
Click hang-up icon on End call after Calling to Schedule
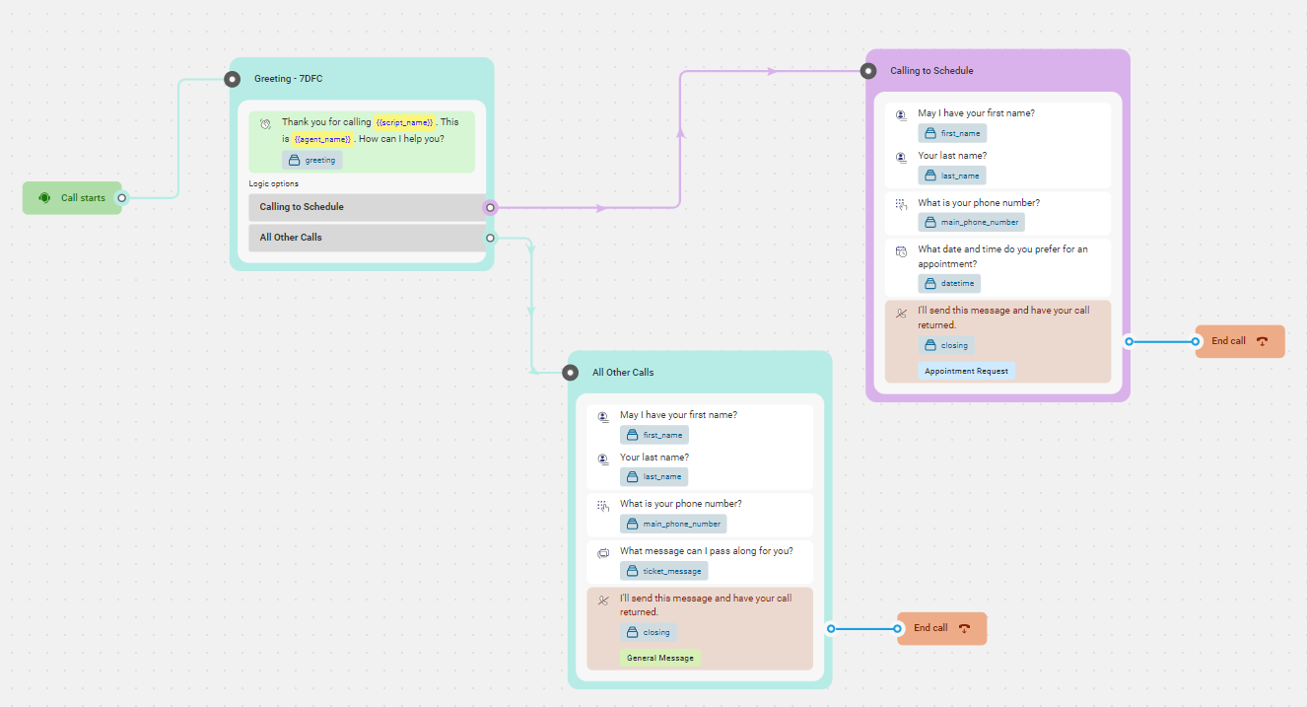[x=1262, y=341]
